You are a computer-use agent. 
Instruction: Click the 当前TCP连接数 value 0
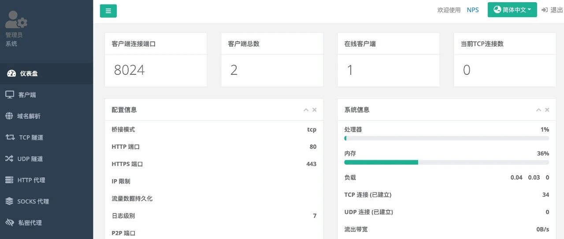tap(467, 70)
